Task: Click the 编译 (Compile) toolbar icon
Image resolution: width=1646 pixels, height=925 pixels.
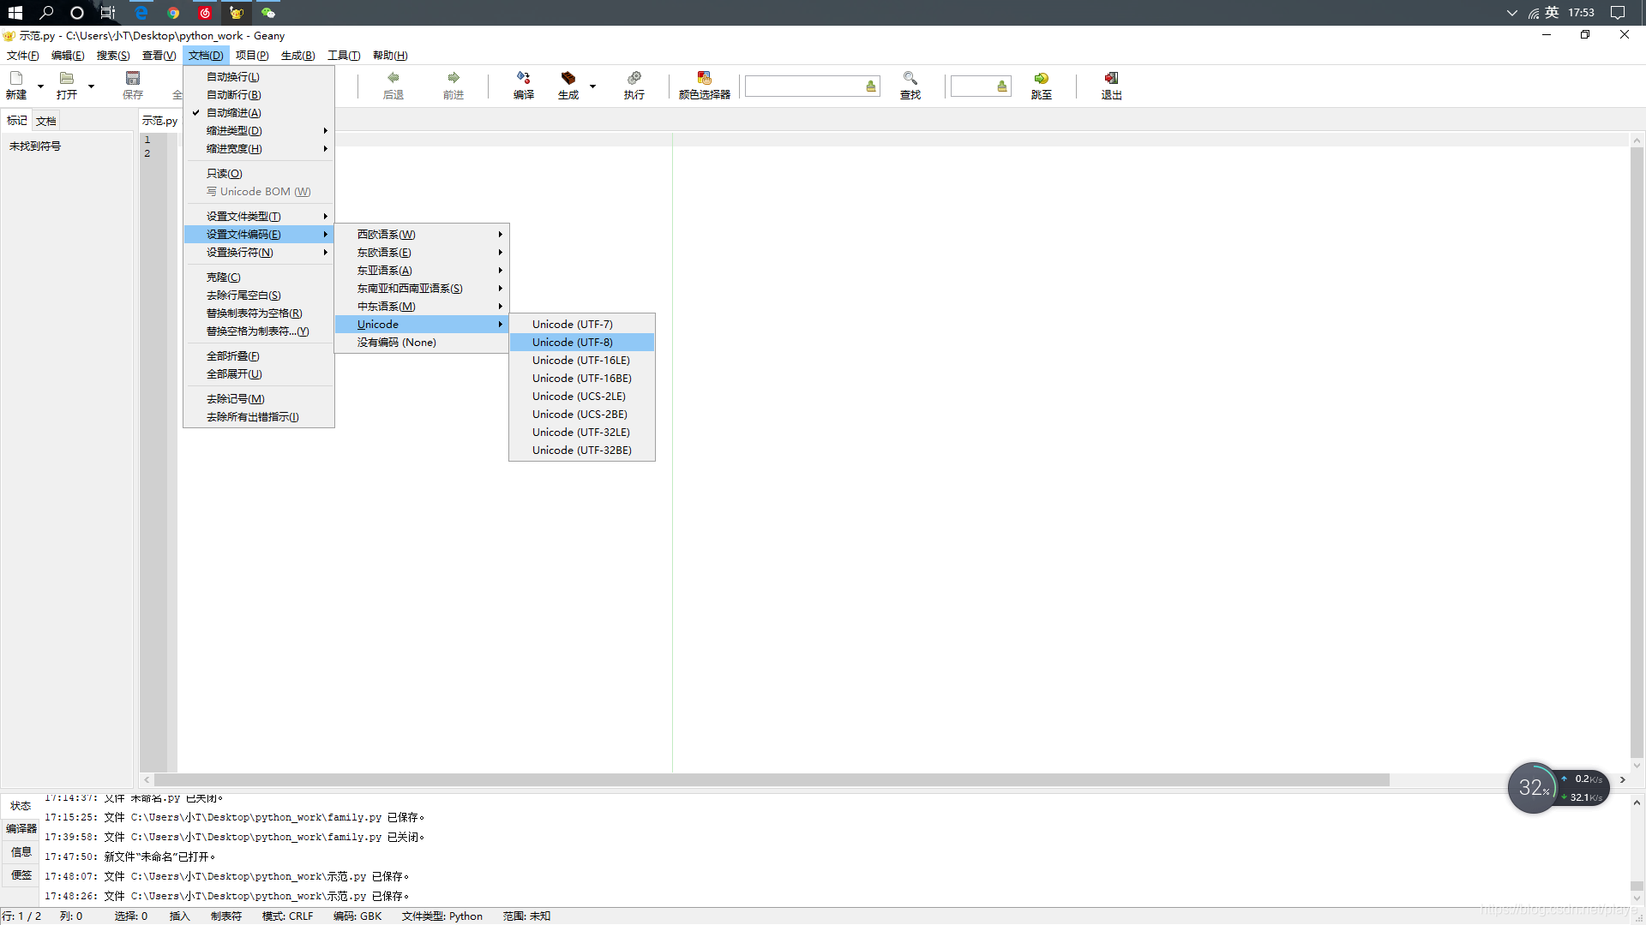Action: 524,78
